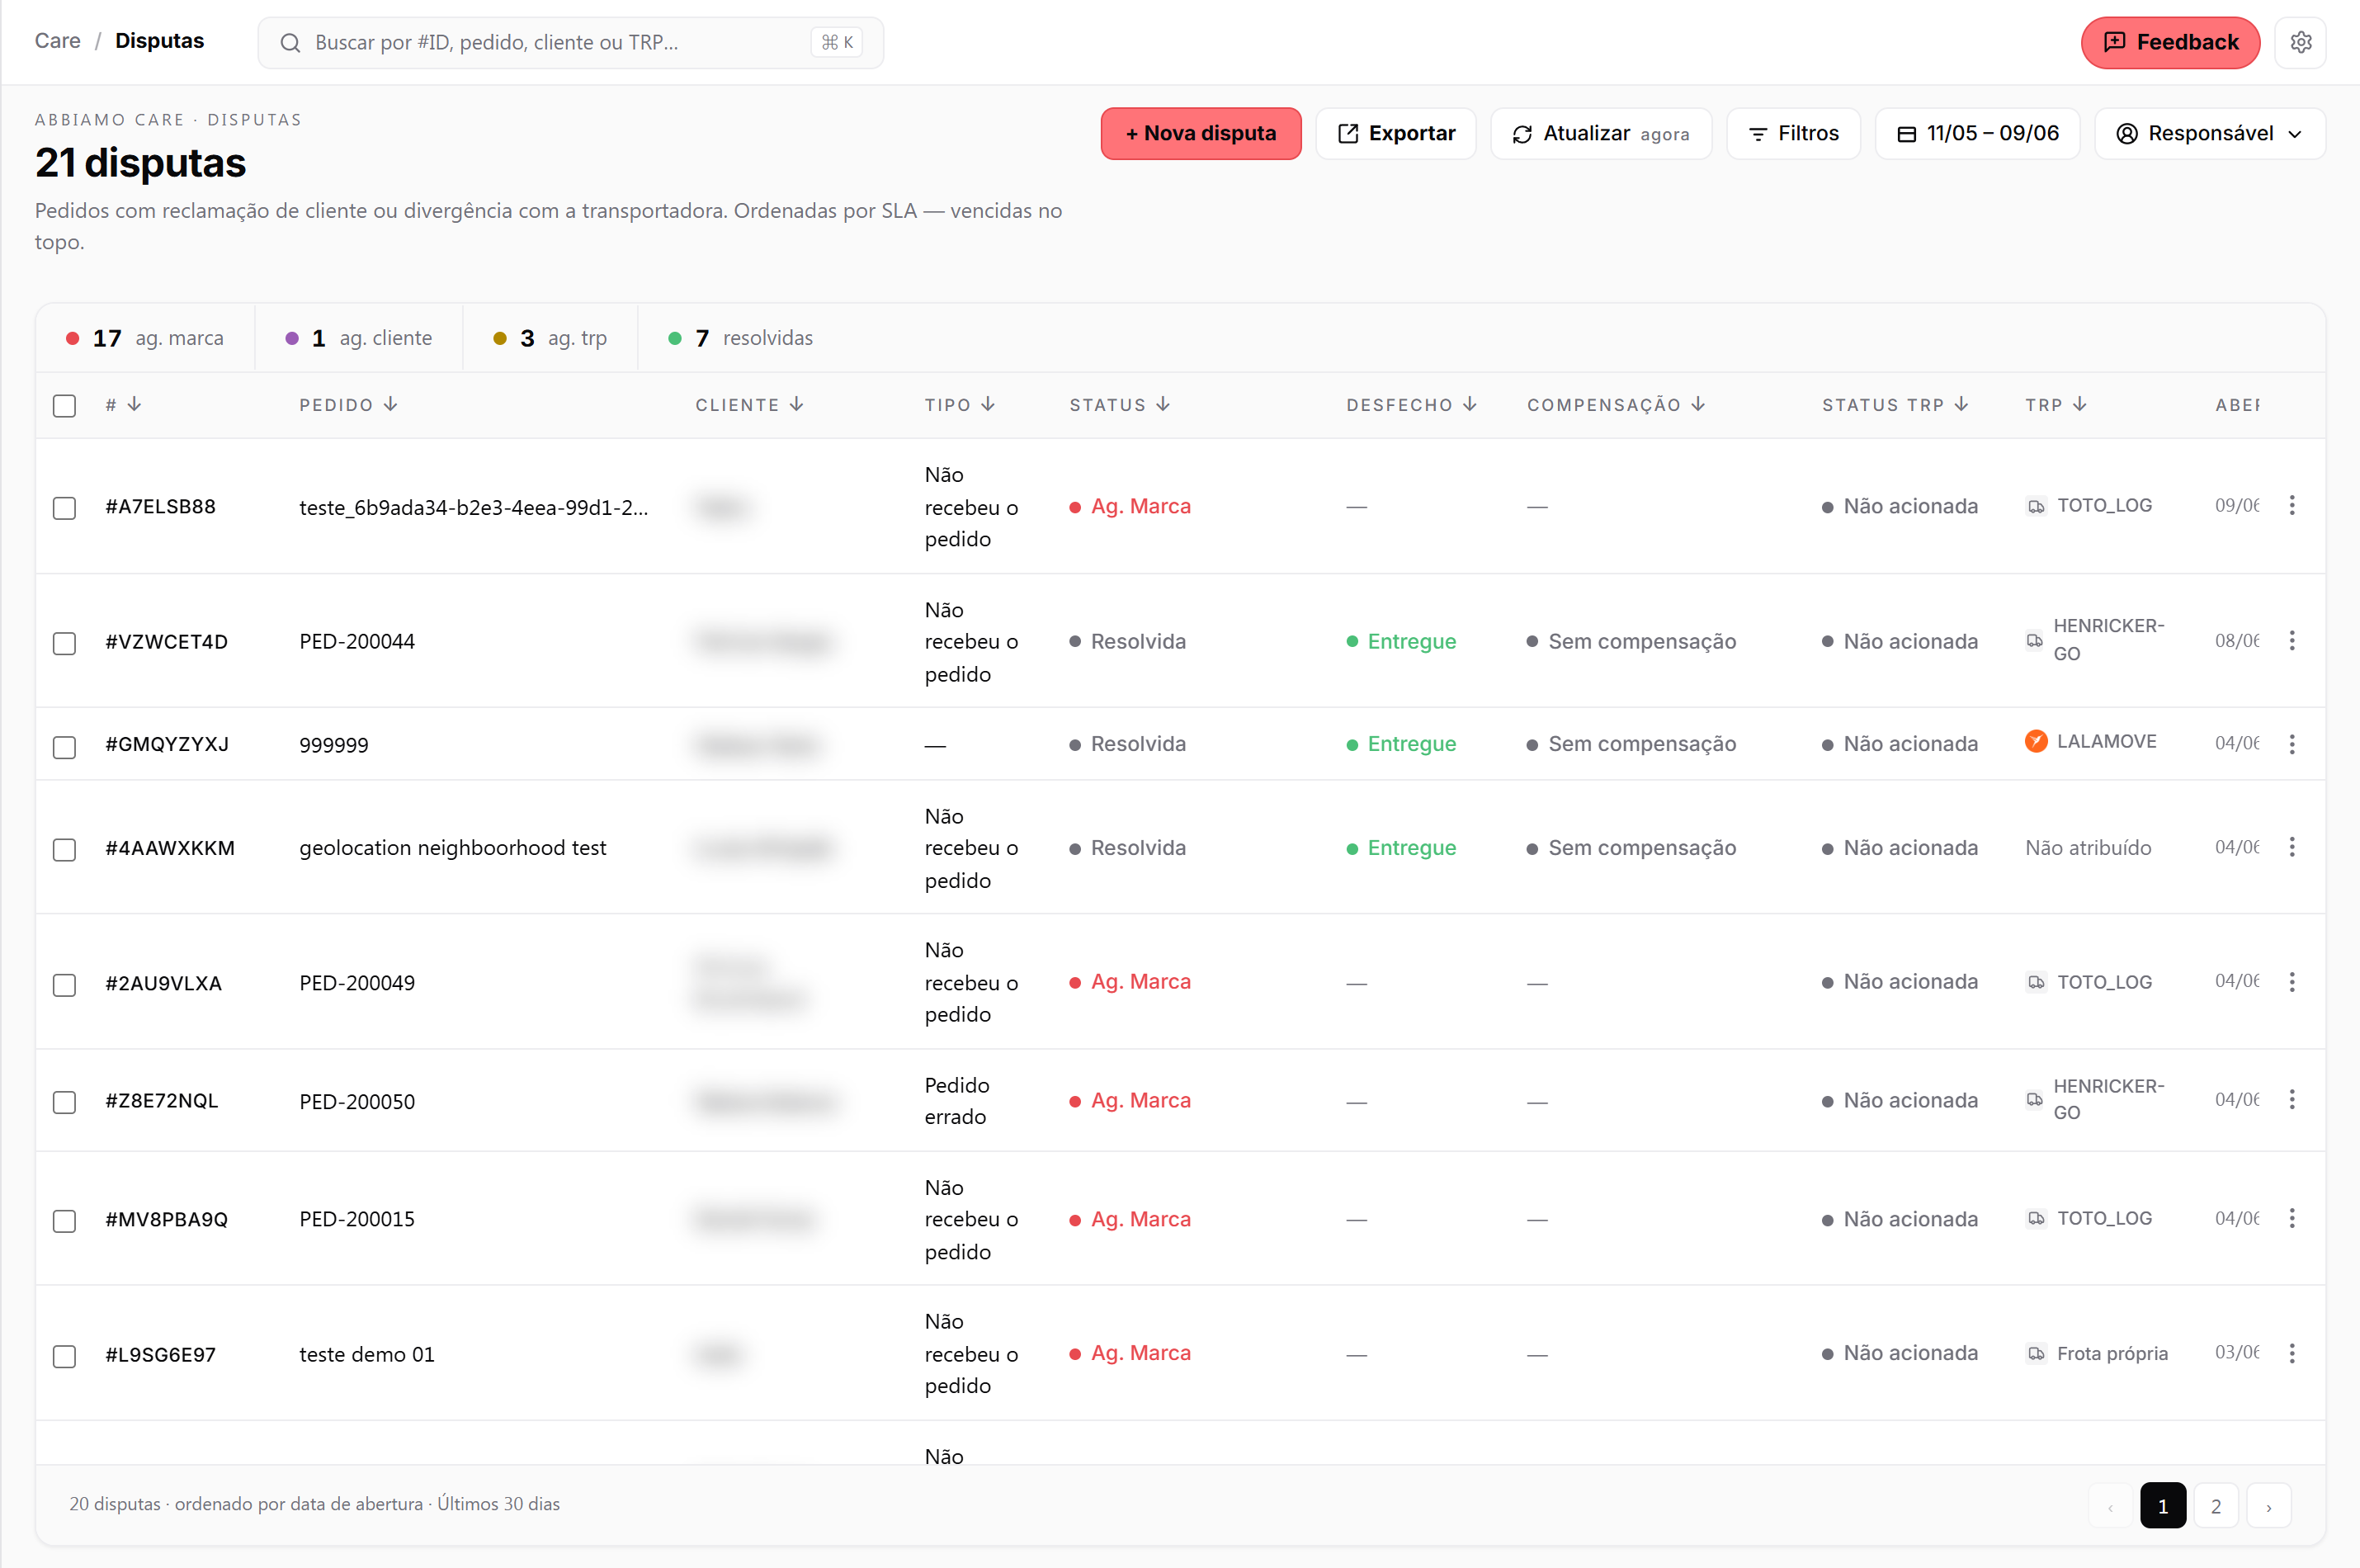Open row menu for #A7ELSB88
2360x1568 pixels.
click(2292, 506)
